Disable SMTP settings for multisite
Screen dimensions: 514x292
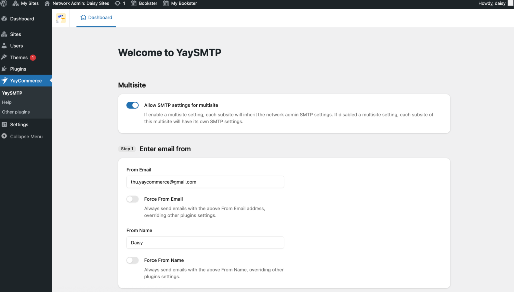[132, 105]
